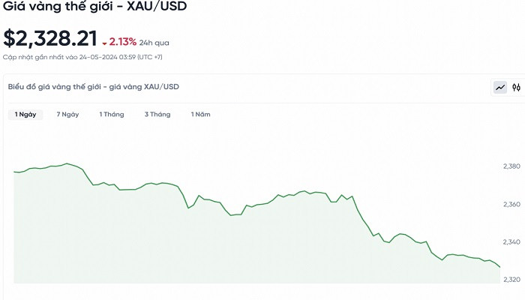Choose the 1 Năm time range
Screen dimensions: 525x300
200,115
